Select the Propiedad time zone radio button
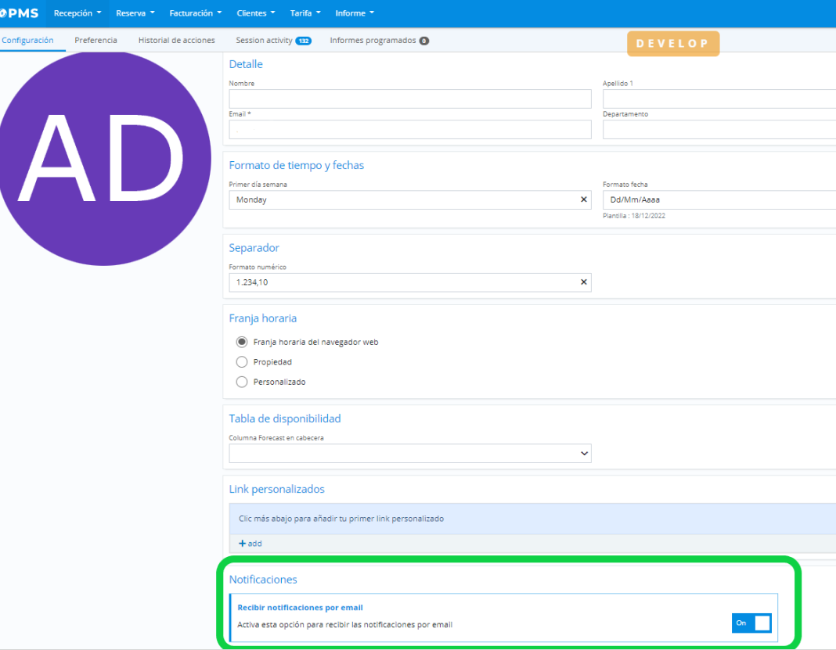The image size is (836, 650). click(x=242, y=362)
